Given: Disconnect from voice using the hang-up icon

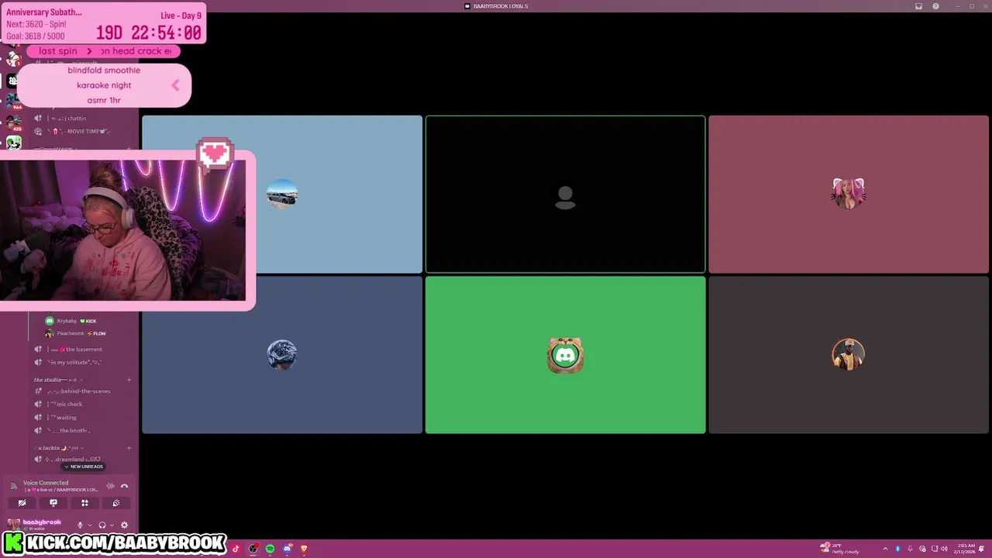Looking at the screenshot, I should click(x=124, y=486).
